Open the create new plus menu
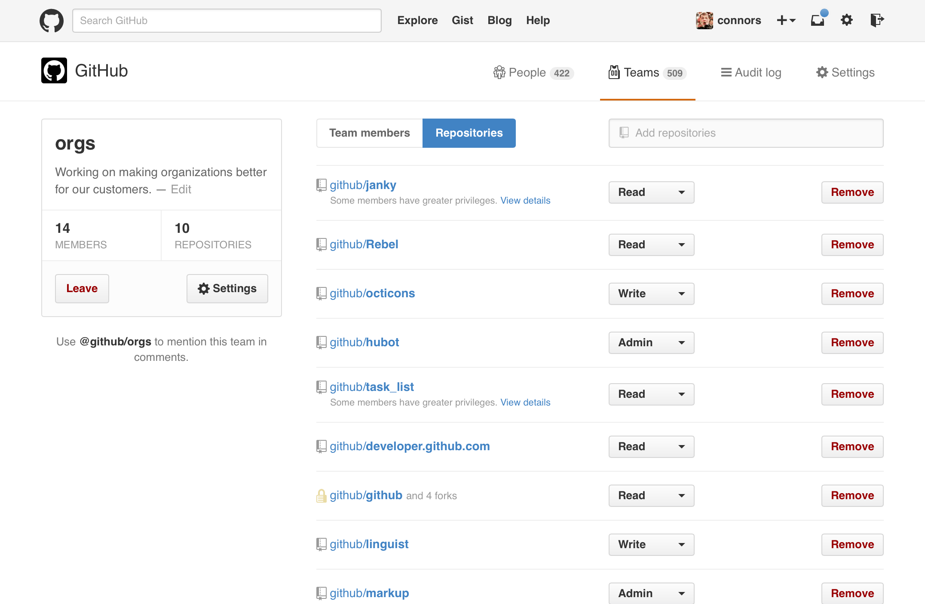 (786, 20)
